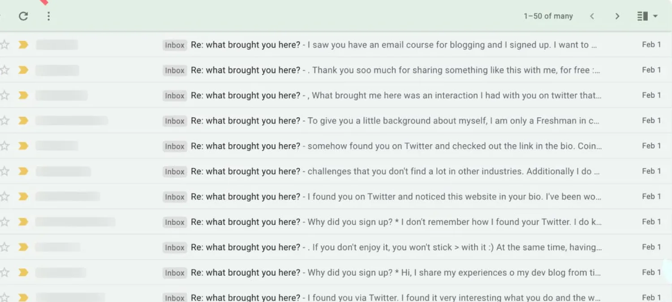Star the 'If you don't enjoy it' email
Image resolution: width=672 pixels, height=302 pixels.
pos(5,247)
